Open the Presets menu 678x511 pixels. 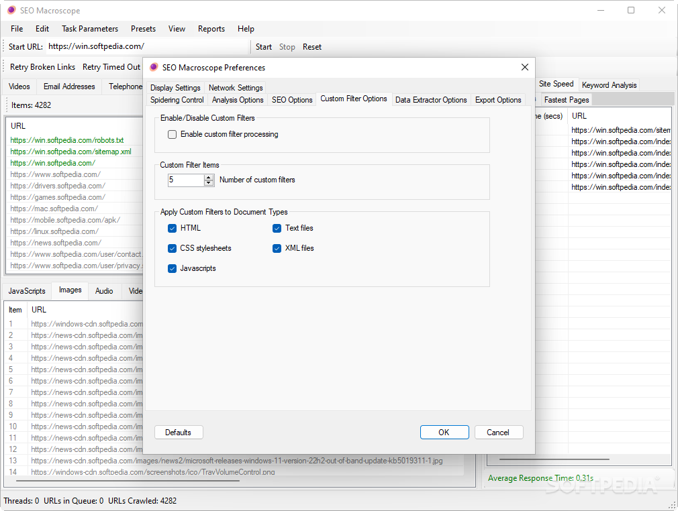coord(143,29)
